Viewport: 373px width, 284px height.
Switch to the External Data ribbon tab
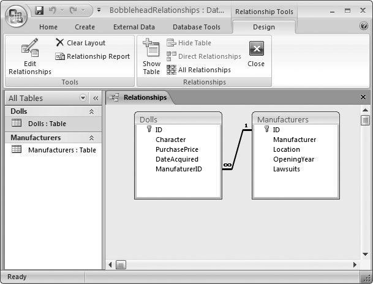click(134, 27)
